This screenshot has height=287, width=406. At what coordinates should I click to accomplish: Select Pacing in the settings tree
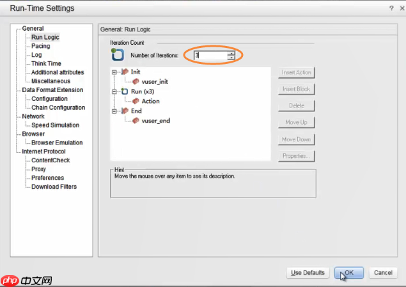(x=40, y=46)
